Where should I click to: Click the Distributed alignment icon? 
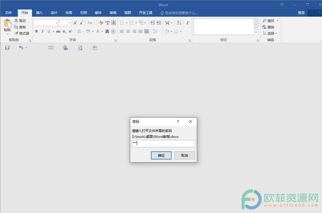coord(147,31)
